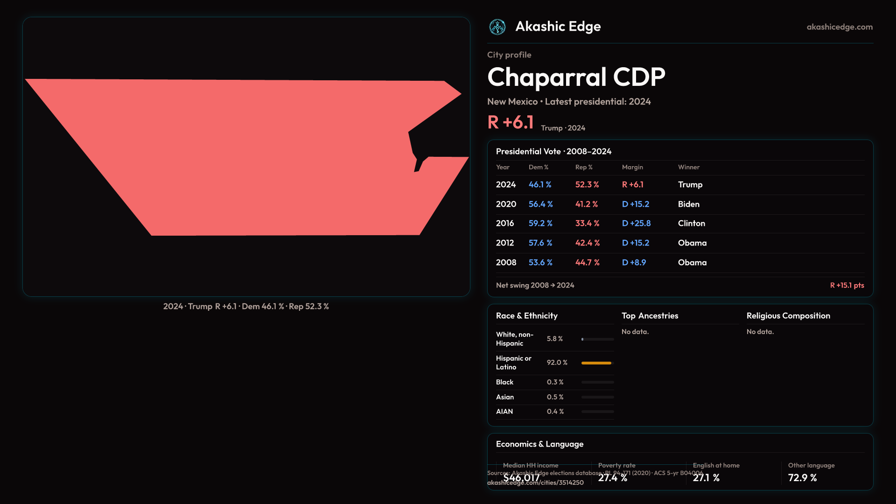896x504 pixels.
Task: Click the Margin column header
Action: point(632,167)
